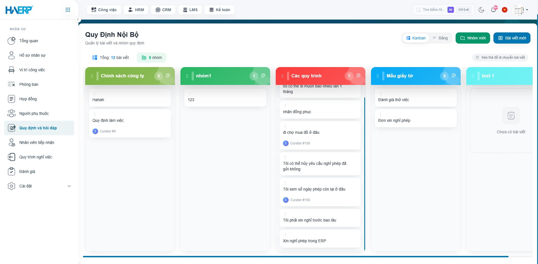The height and width of the screenshot is (264, 538).
Task: Click the Vietnam flag language icon
Action: click(505, 10)
